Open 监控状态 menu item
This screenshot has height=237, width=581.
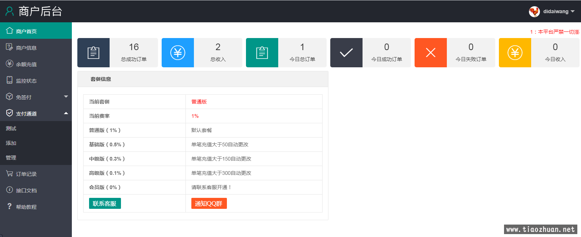pos(36,80)
